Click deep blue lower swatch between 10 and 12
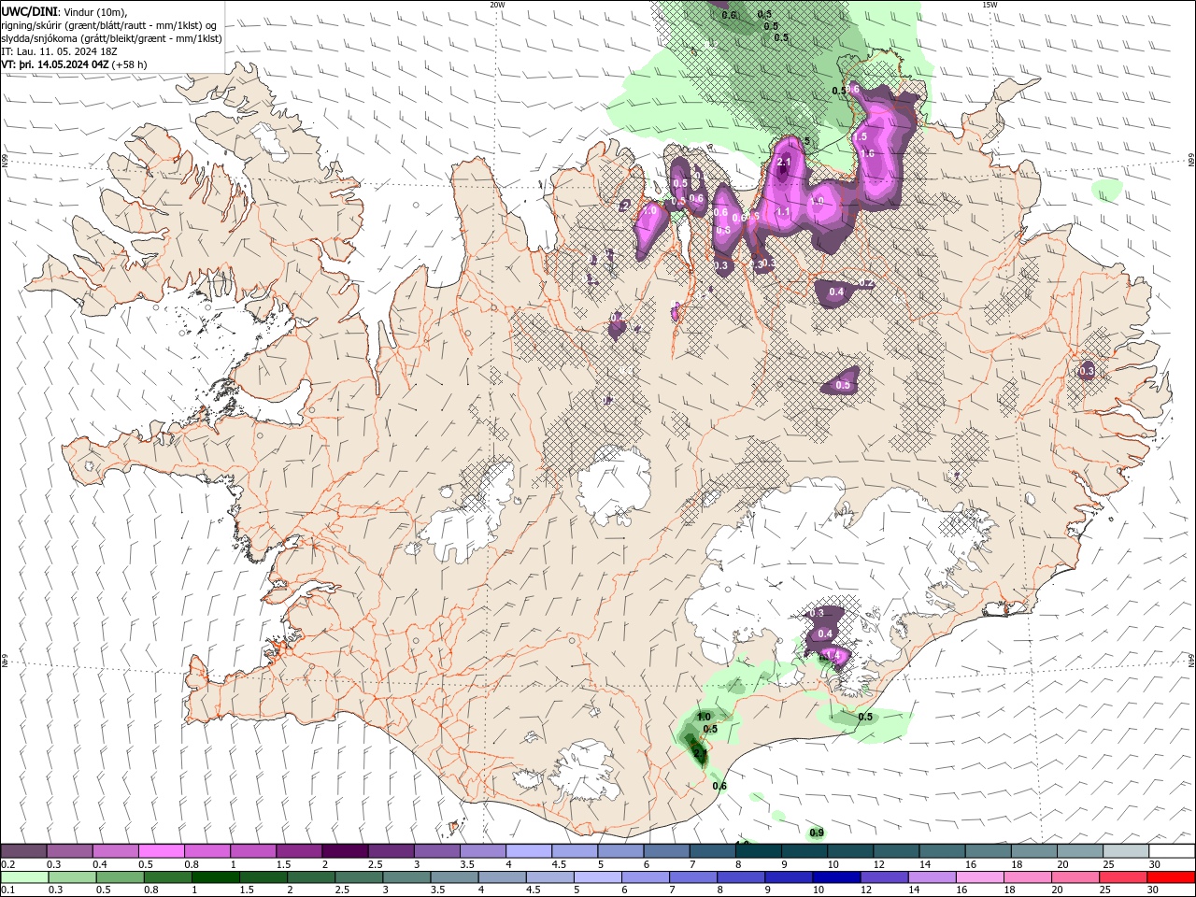 838,877
